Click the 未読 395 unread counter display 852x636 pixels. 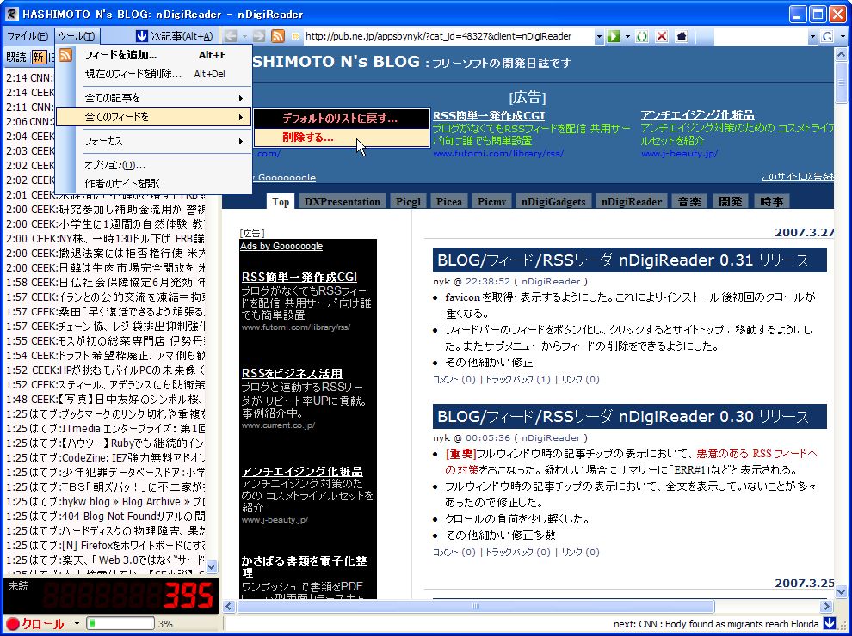[x=111, y=596]
